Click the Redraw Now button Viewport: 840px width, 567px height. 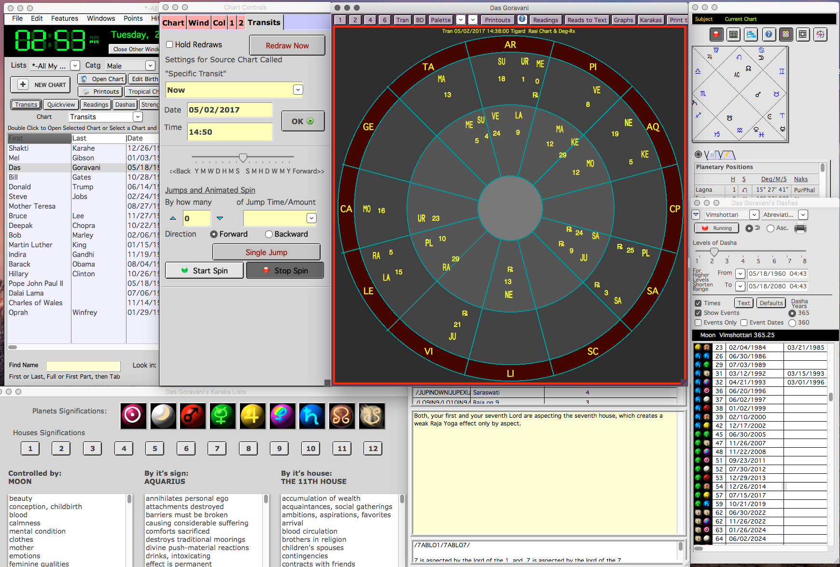click(x=287, y=45)
